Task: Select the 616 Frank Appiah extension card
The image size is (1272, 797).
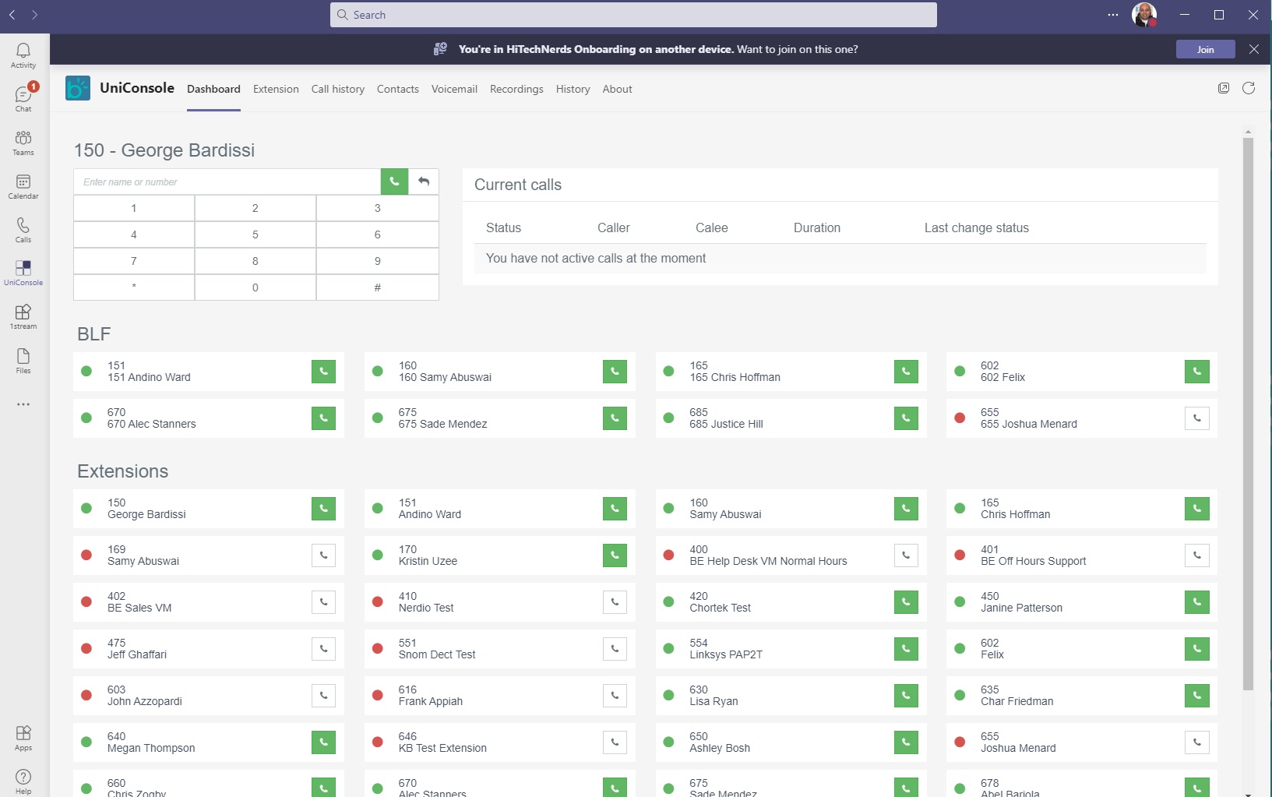Action: coord(500,696)
